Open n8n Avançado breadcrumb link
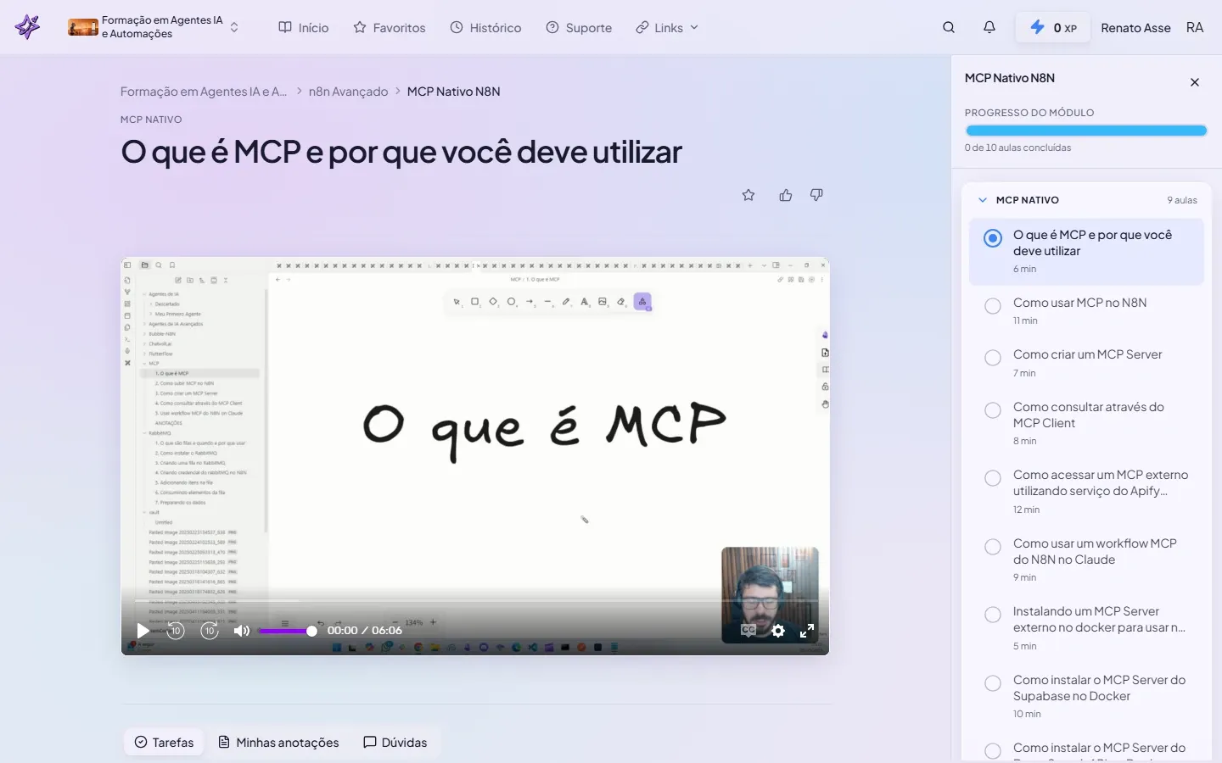The width and height of the screenshot is (1222, 763). pyautogui.click(x=348, y=92)
